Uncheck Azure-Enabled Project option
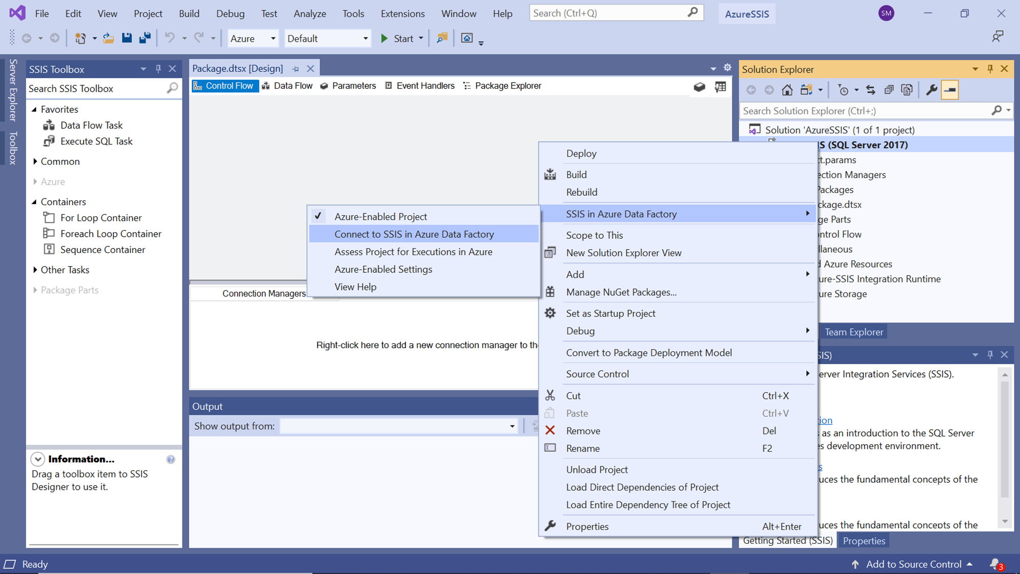 coord(380,216)
